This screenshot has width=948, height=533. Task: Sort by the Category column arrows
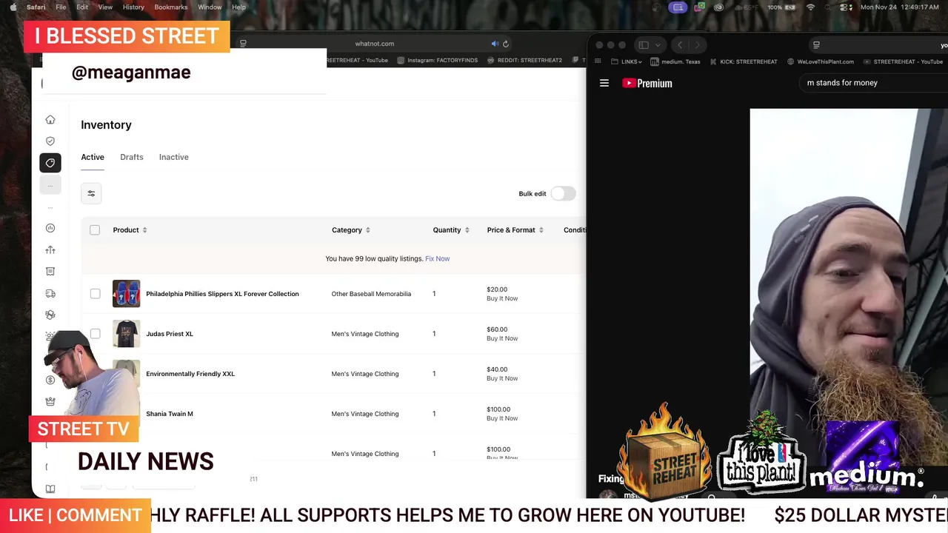coord(368,230)
